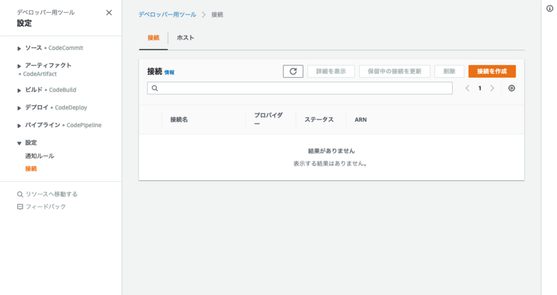557x295 pixels.
Task: Expand the アーティファクト CodeArtifact section
Action: (x=19, y=66)
